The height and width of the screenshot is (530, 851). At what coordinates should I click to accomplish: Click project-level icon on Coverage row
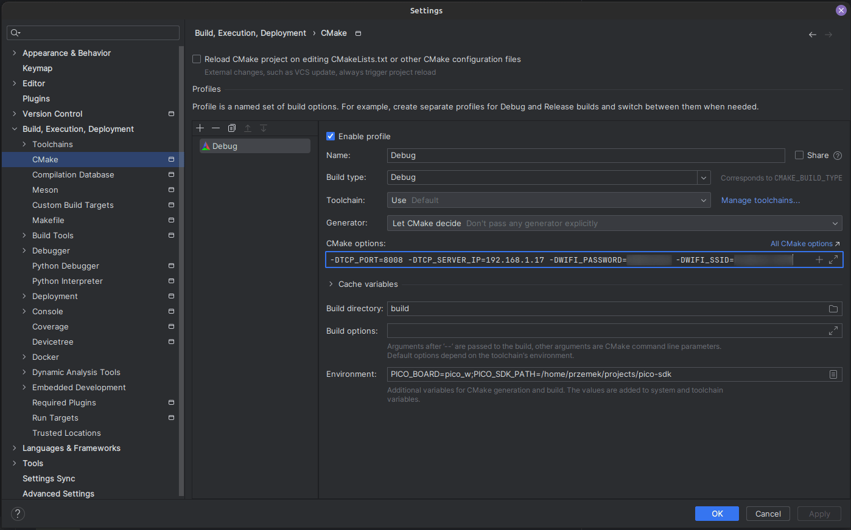point(171,326)
